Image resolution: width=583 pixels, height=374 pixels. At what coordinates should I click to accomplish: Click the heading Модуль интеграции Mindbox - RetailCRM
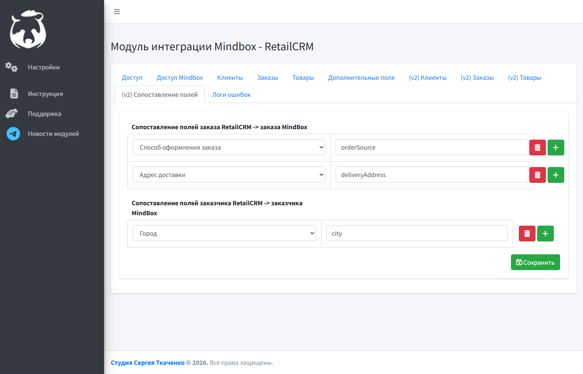(212, 47)
